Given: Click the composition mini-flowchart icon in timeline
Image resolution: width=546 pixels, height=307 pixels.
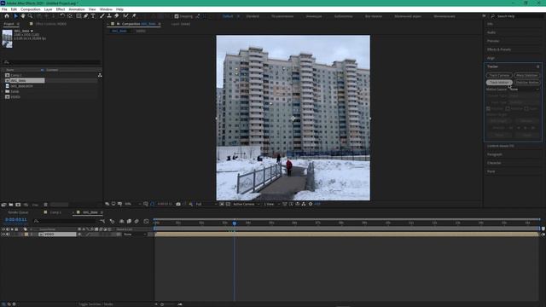Looking at the screenshot, I should click(x=102, y=221).
